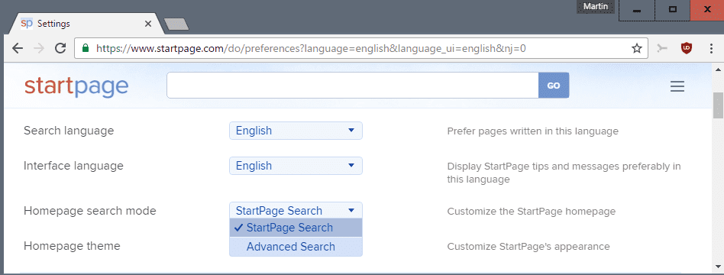Minimize the browser window
This screenshot has width=724, height=275.
(x=637, y=10)
